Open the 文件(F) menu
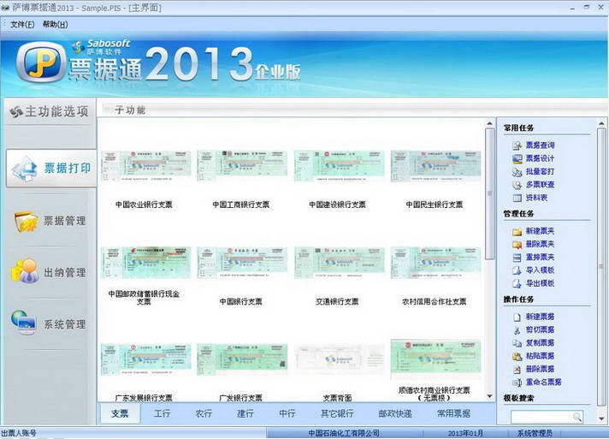 click(22, 25)
